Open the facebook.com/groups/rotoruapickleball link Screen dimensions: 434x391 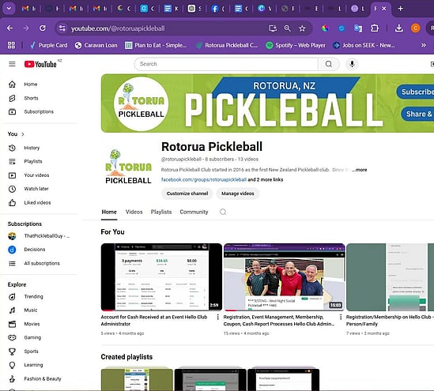click(204, 180)
